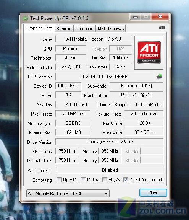Click the Texture Fillrate value 30.0 GTexel/s
Screen dimensions: 189x220
(x=144, y=114)
